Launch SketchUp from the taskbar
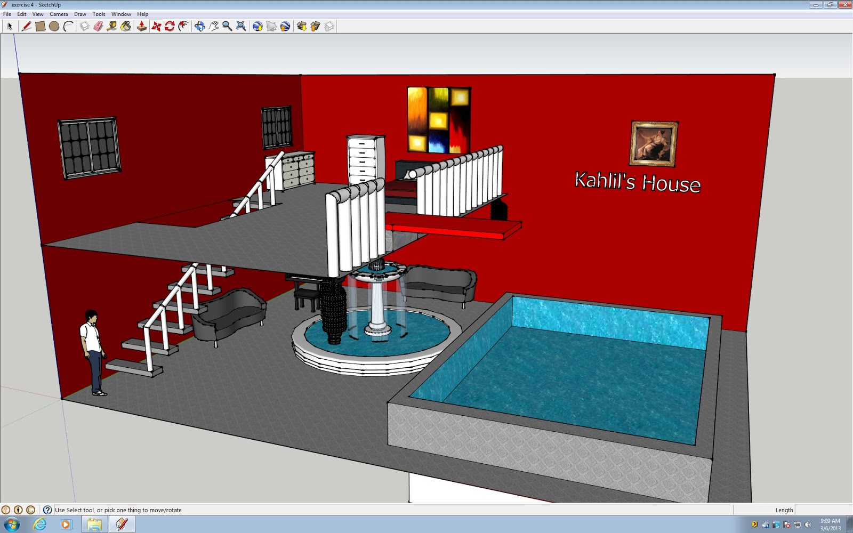This screenshot has width=853, height=533. tap(121, 524)
